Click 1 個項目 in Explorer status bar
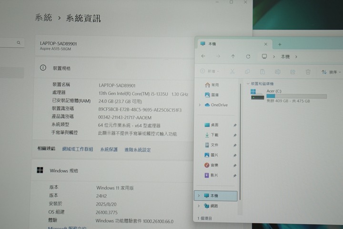This screenshot has width=343, height=229. coord(204,219)
